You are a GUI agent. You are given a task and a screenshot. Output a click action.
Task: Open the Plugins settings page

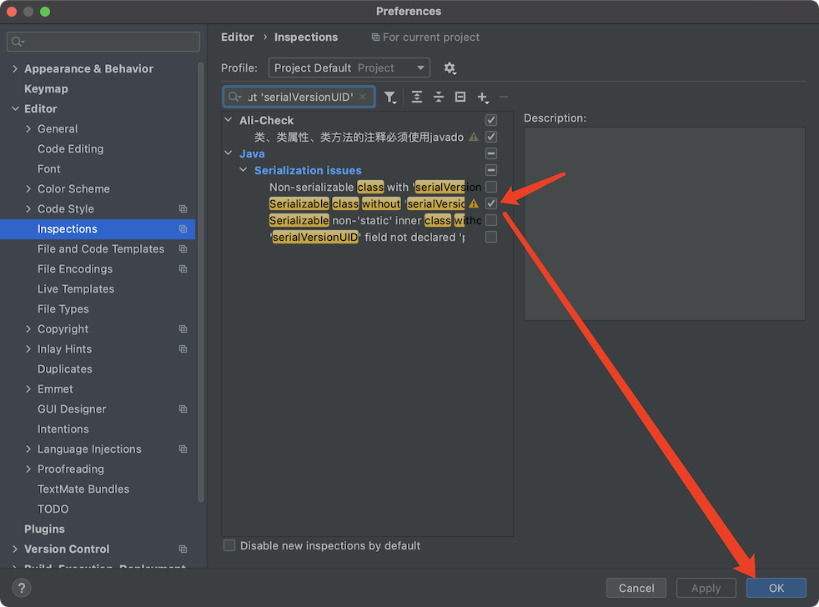tap(44, 529)
